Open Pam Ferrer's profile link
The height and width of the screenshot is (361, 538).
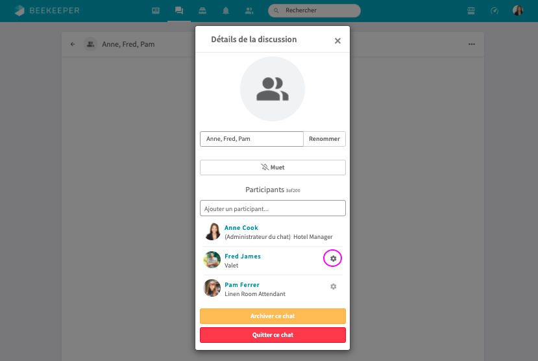click(x=242, y=285)
